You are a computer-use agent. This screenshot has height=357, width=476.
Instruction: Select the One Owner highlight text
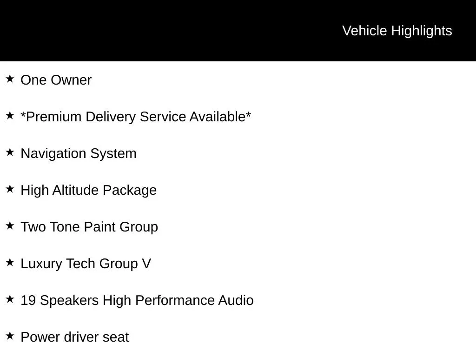56,80
